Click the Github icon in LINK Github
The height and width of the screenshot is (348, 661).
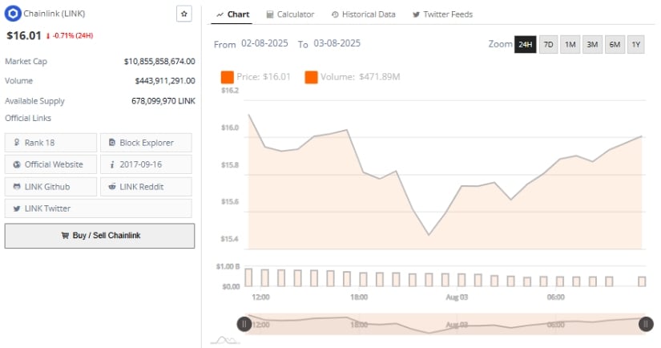click(x=17, y=187)
